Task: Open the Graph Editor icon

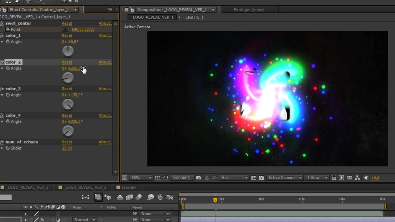Action: click(x=170, y=197)
